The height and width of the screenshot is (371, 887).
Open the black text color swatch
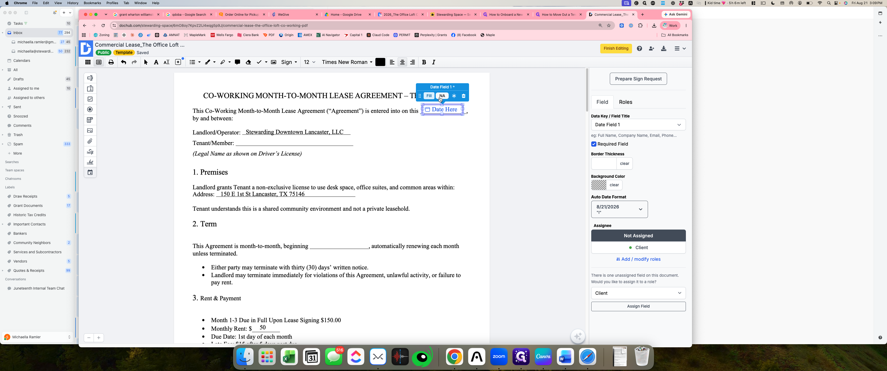pyautogui.click(x=380, y=62)
